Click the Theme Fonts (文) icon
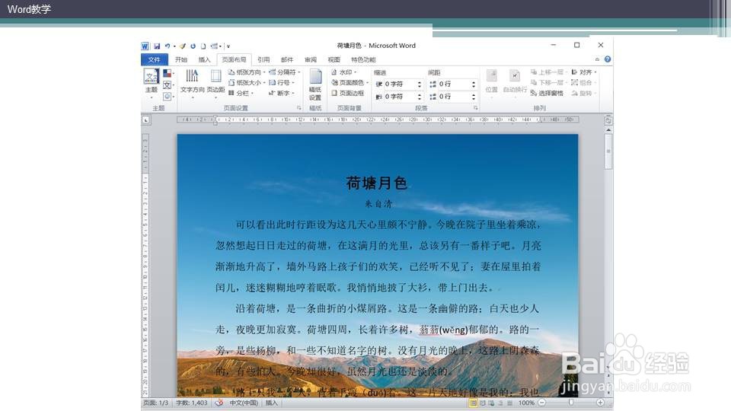731x411 pixels. pos(168,85)
